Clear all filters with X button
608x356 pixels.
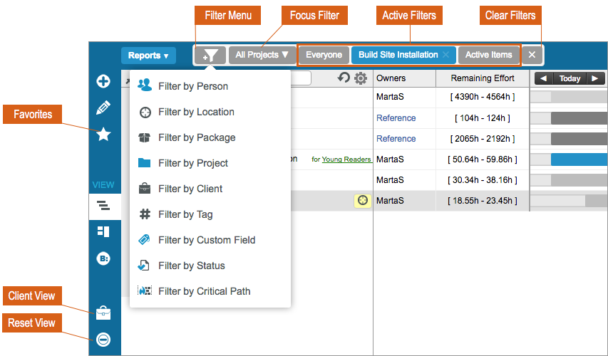532,55
